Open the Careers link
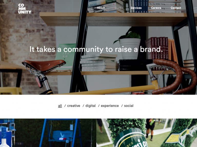 [156, 8]
